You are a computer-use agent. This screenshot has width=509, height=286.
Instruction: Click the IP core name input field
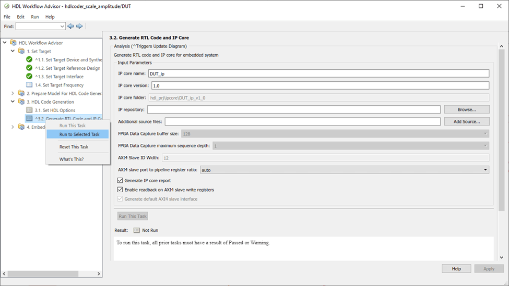pos(318,73)
